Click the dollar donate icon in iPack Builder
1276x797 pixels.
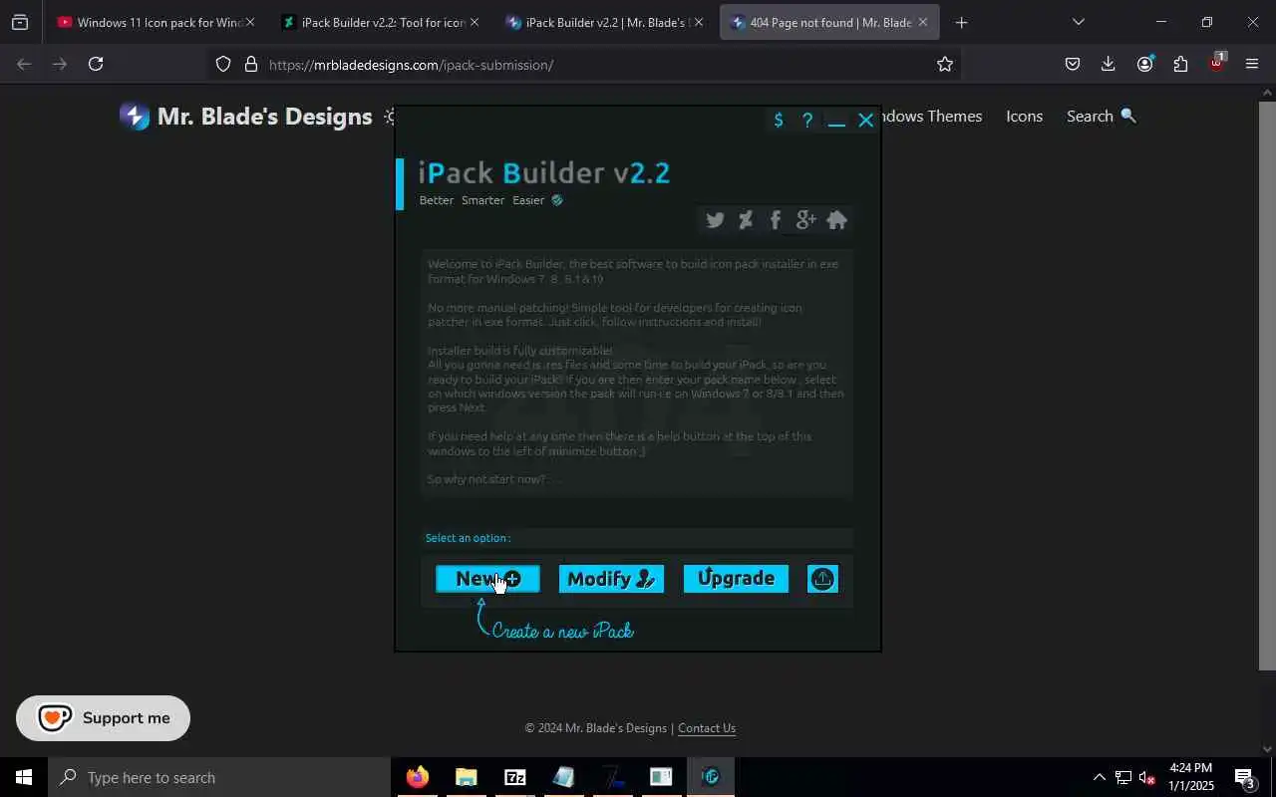point(779,121)
